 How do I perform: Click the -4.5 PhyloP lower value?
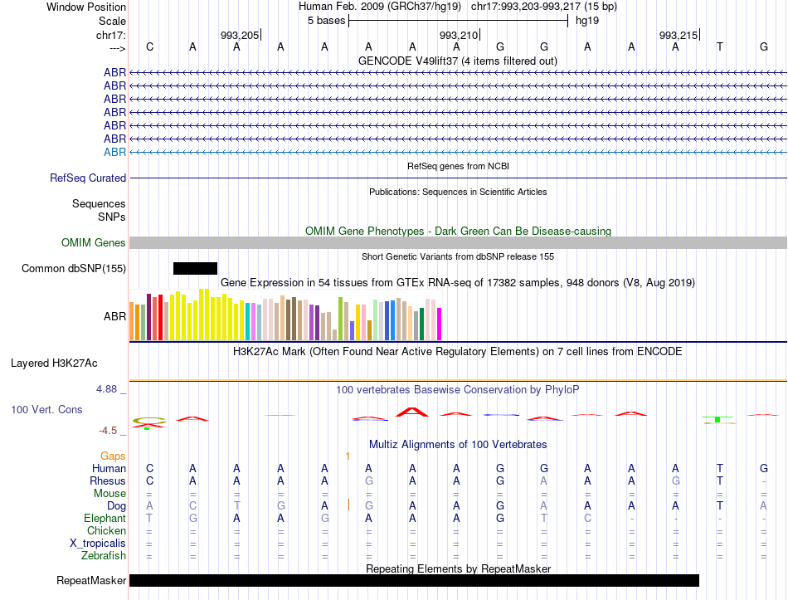[x=108, y=431]
